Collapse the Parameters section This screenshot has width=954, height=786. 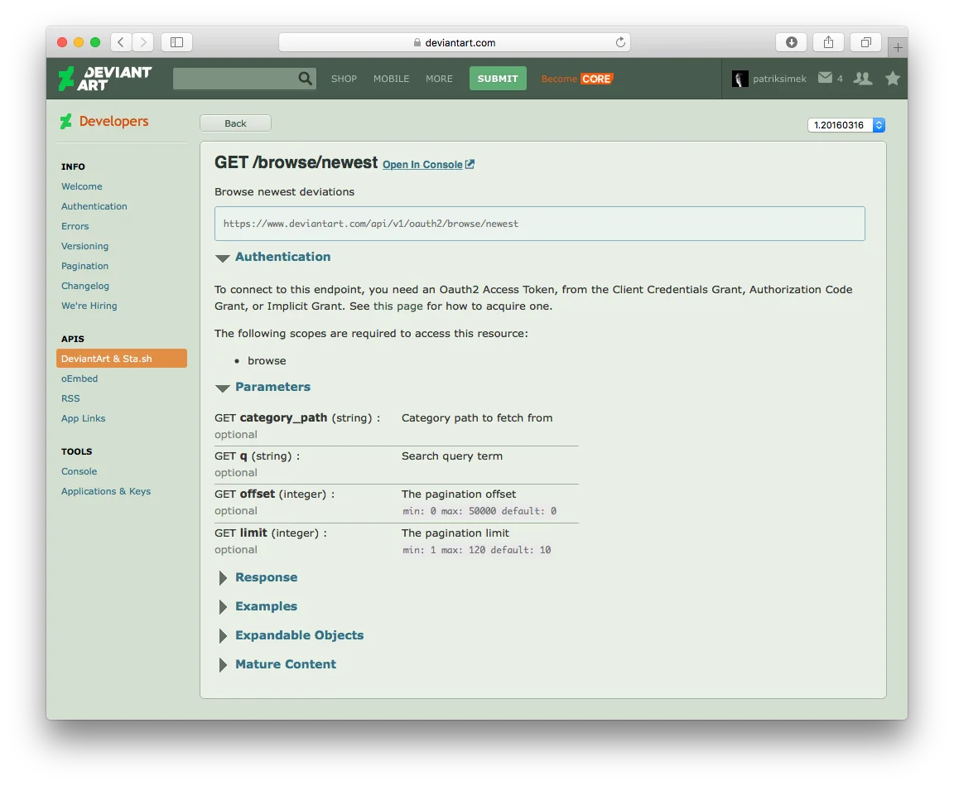[223, 388]
